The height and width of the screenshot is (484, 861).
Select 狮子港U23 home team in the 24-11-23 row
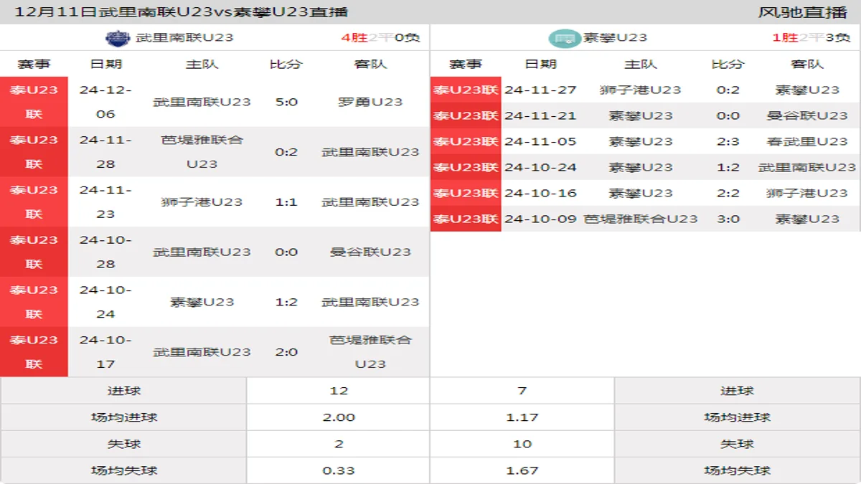point(202,202)
